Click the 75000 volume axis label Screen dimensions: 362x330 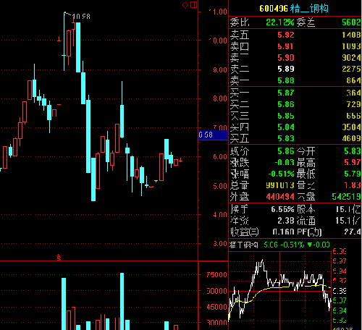(216, 275)
